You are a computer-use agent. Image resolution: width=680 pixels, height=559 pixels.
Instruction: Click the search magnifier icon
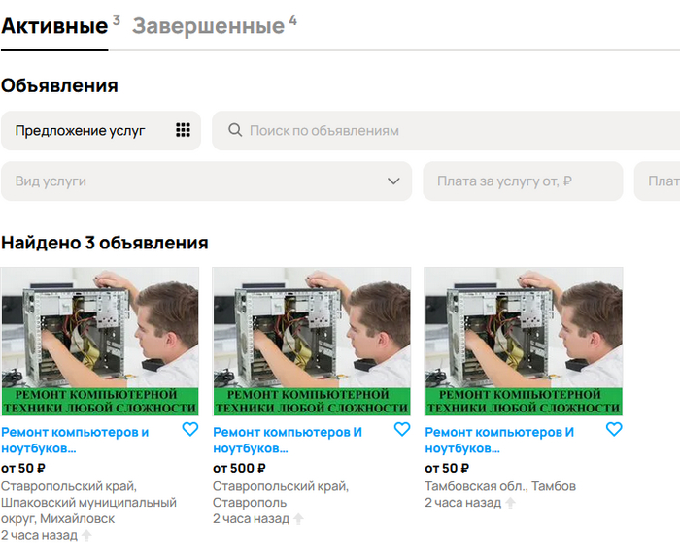235,130
